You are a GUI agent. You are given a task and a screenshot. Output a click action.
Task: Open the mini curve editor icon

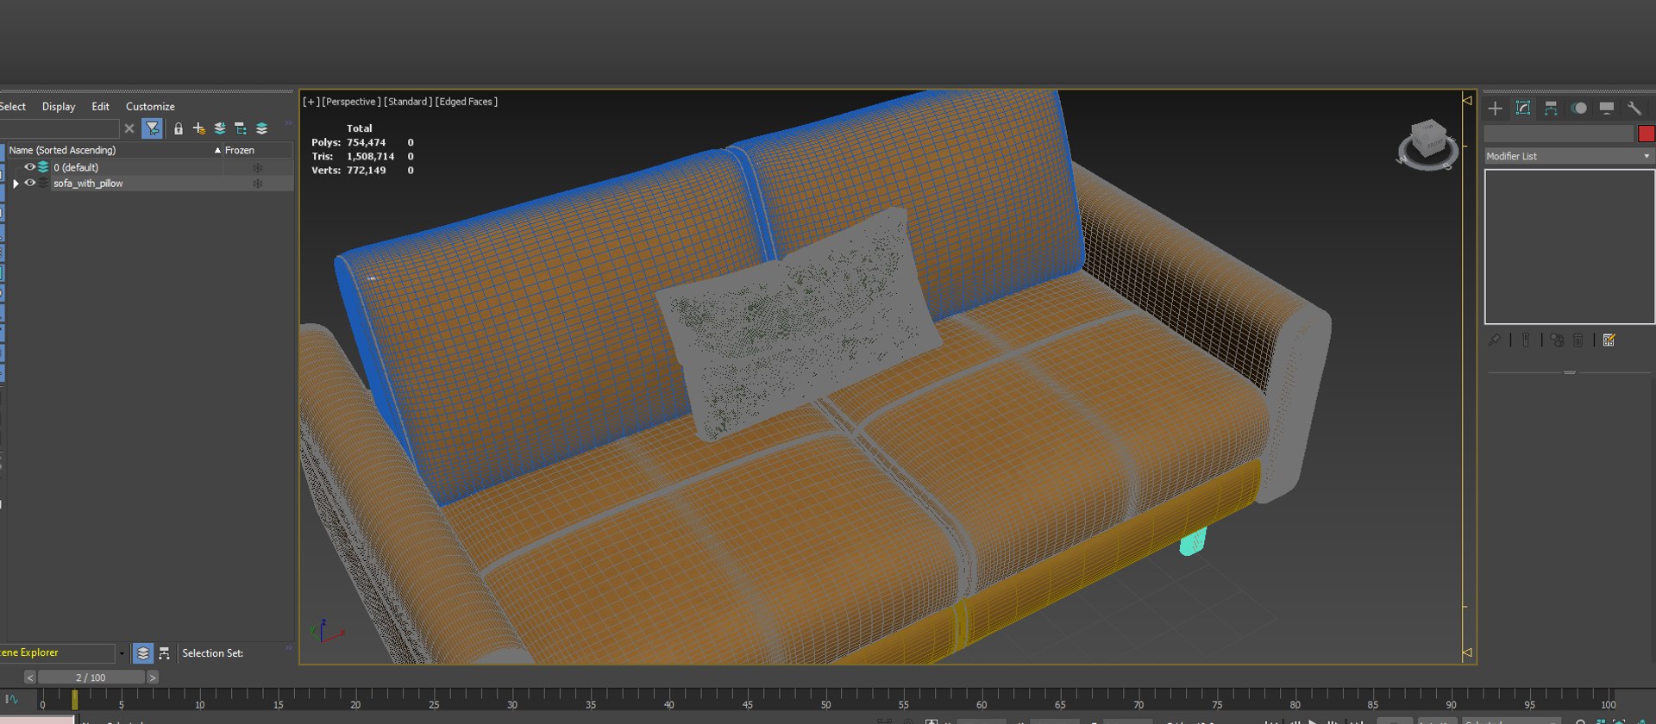click(x=11, y=699)
